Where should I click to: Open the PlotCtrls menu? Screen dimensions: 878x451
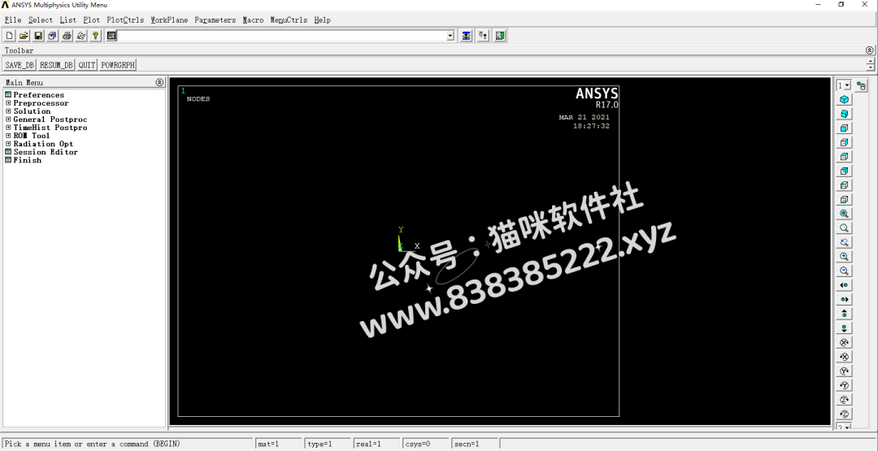(125, 20)
